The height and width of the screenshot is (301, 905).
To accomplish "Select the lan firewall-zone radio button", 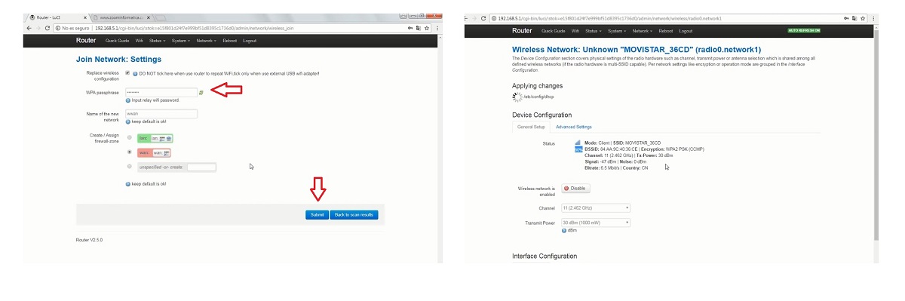I will 130,138.
